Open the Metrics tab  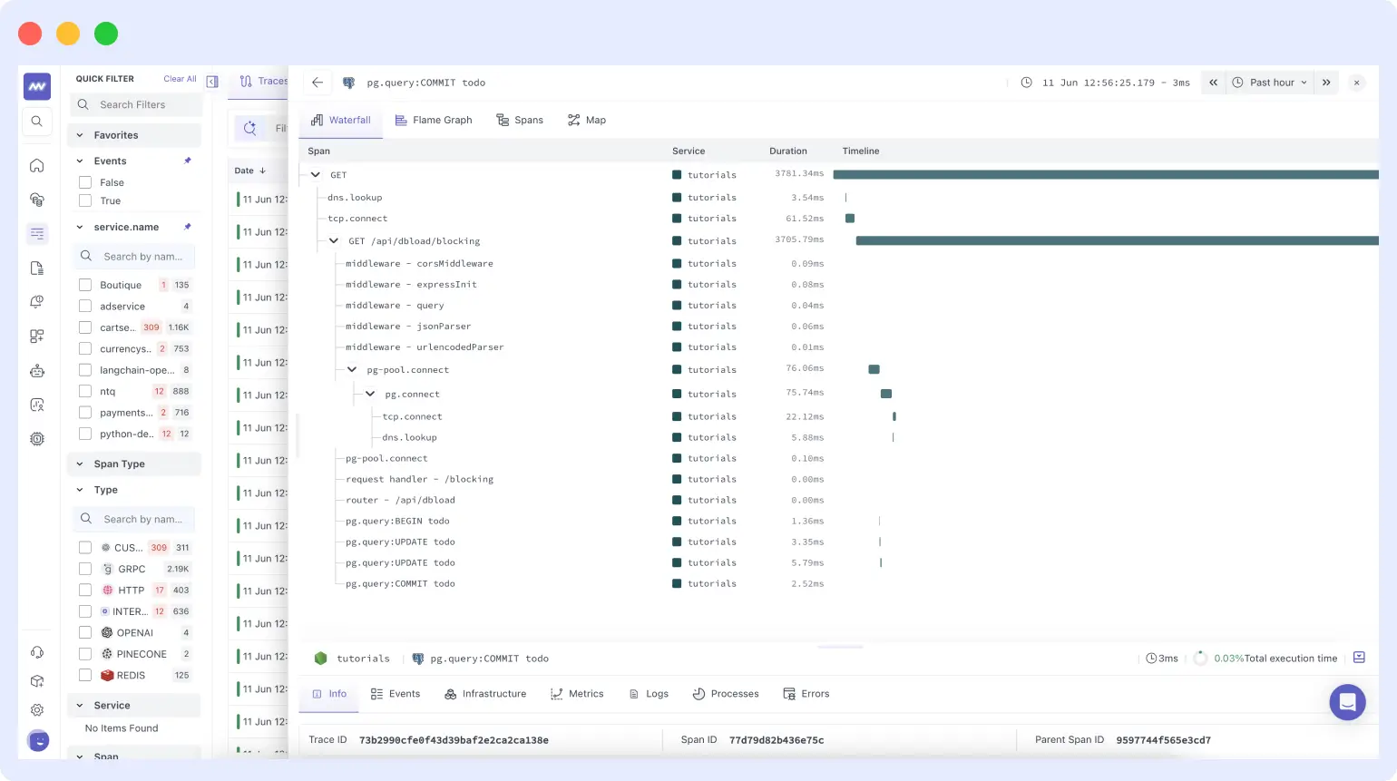pos(577,694)
